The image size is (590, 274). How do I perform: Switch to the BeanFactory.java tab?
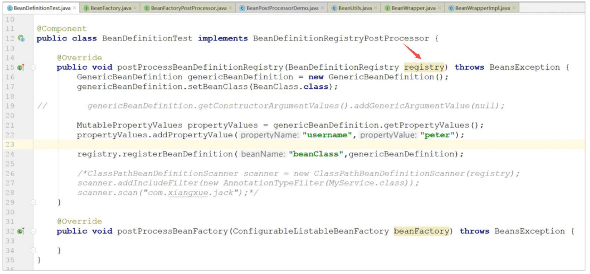pyautogui.click(x=110, y=8)
